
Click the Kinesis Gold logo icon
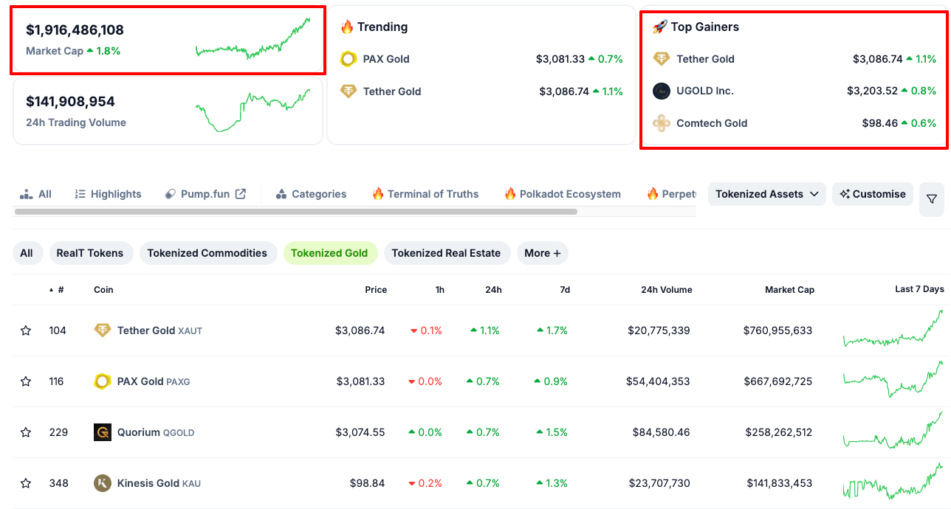[103, 483]
